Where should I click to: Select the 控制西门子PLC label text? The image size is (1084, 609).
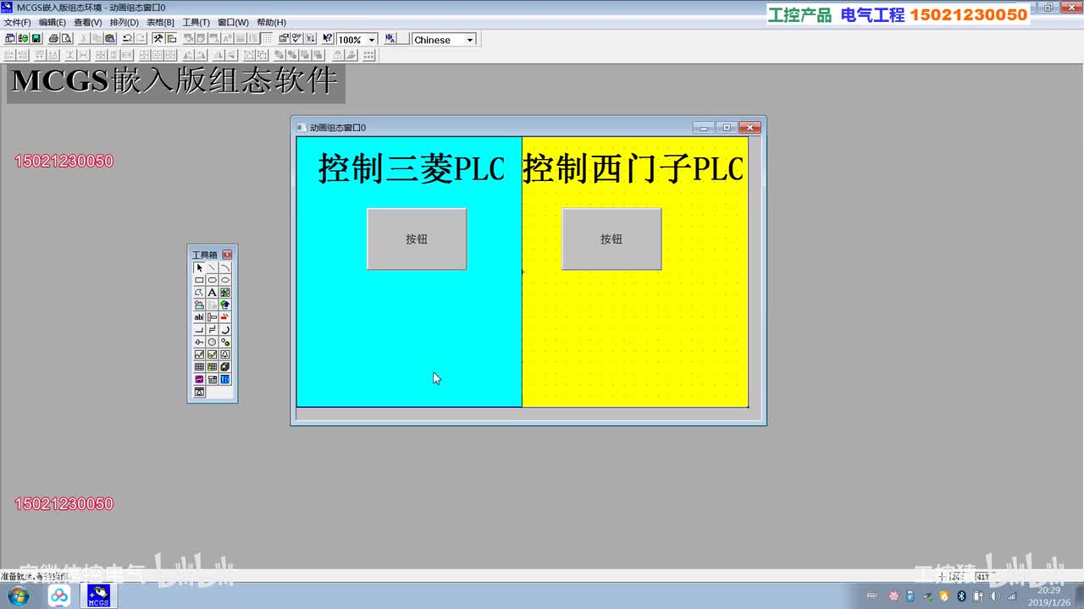coord(633,168)
